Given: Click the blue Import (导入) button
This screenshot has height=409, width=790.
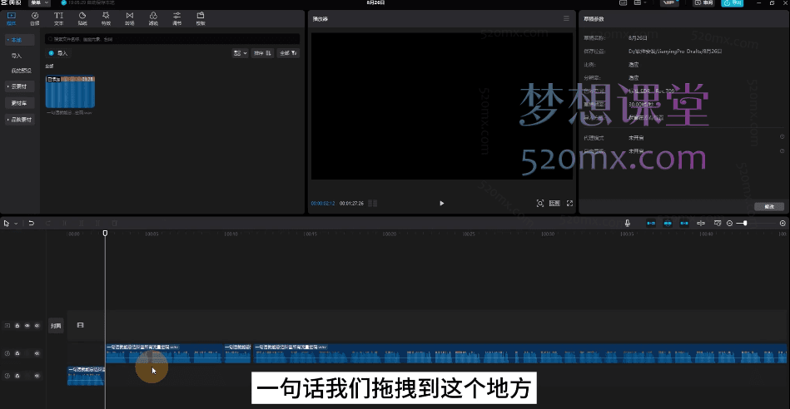Looking at the screenshot, I should point(58,53).
